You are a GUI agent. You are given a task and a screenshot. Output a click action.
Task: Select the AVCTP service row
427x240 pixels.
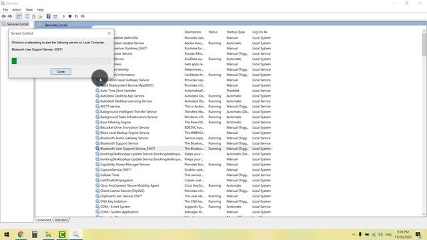(184, 107)
